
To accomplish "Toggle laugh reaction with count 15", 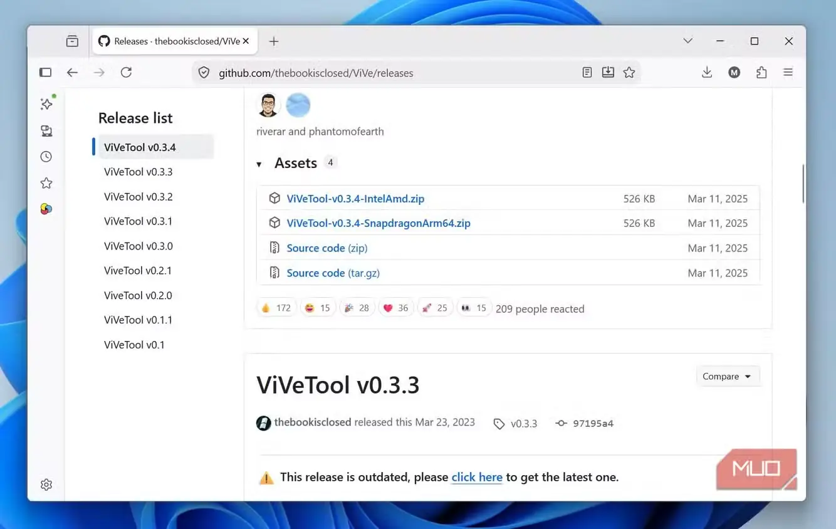I will pyautogui.click(x=318, y=308).
